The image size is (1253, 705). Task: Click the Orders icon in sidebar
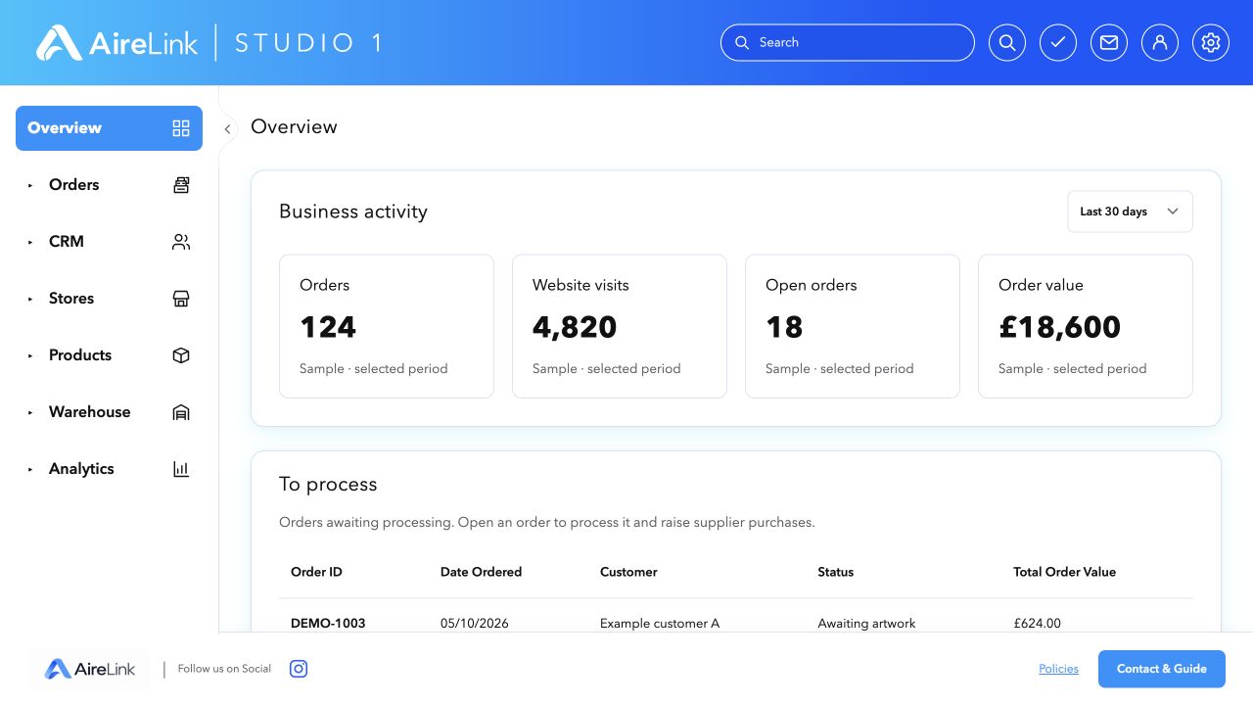181,185
